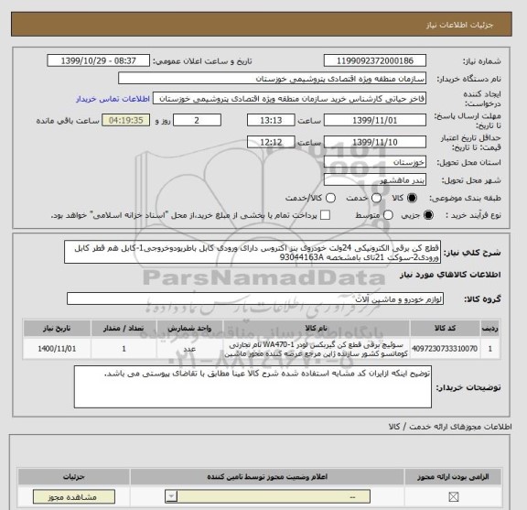
Task: Click product code 4097230733310070 cell
Action: (x=445, y=349)
